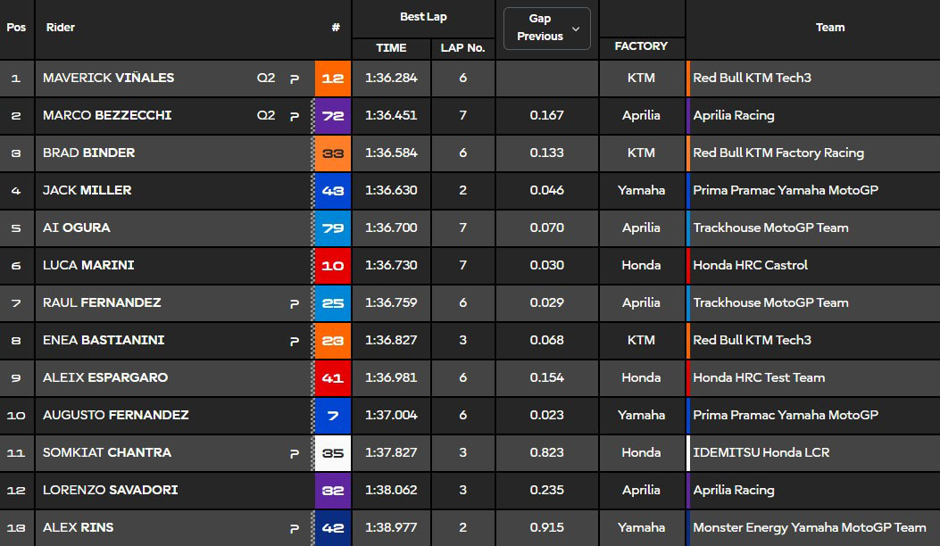Click Marco Bezzecchi number 72 badge
Image resolution: width=940 pixels, height=546 pixels.
click(332, 116)
